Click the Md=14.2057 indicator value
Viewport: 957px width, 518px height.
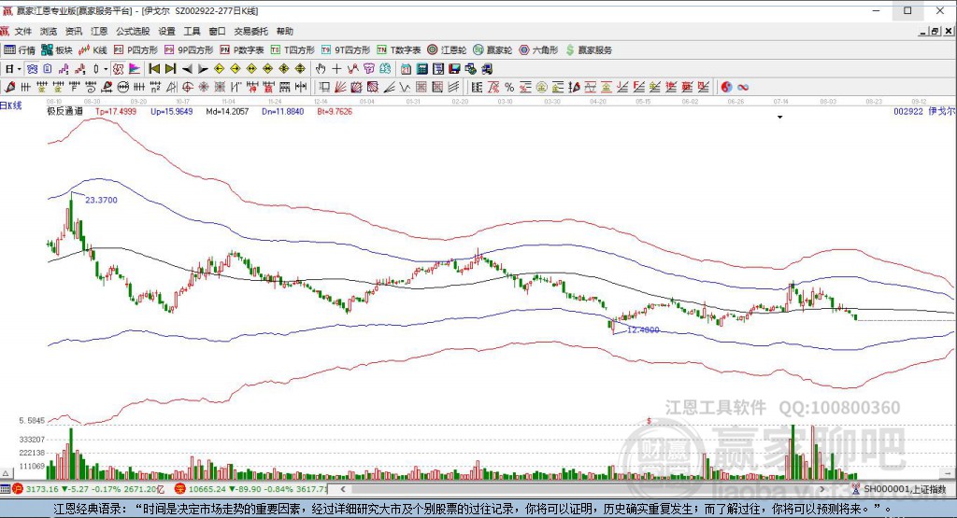[x=227, y=111]
